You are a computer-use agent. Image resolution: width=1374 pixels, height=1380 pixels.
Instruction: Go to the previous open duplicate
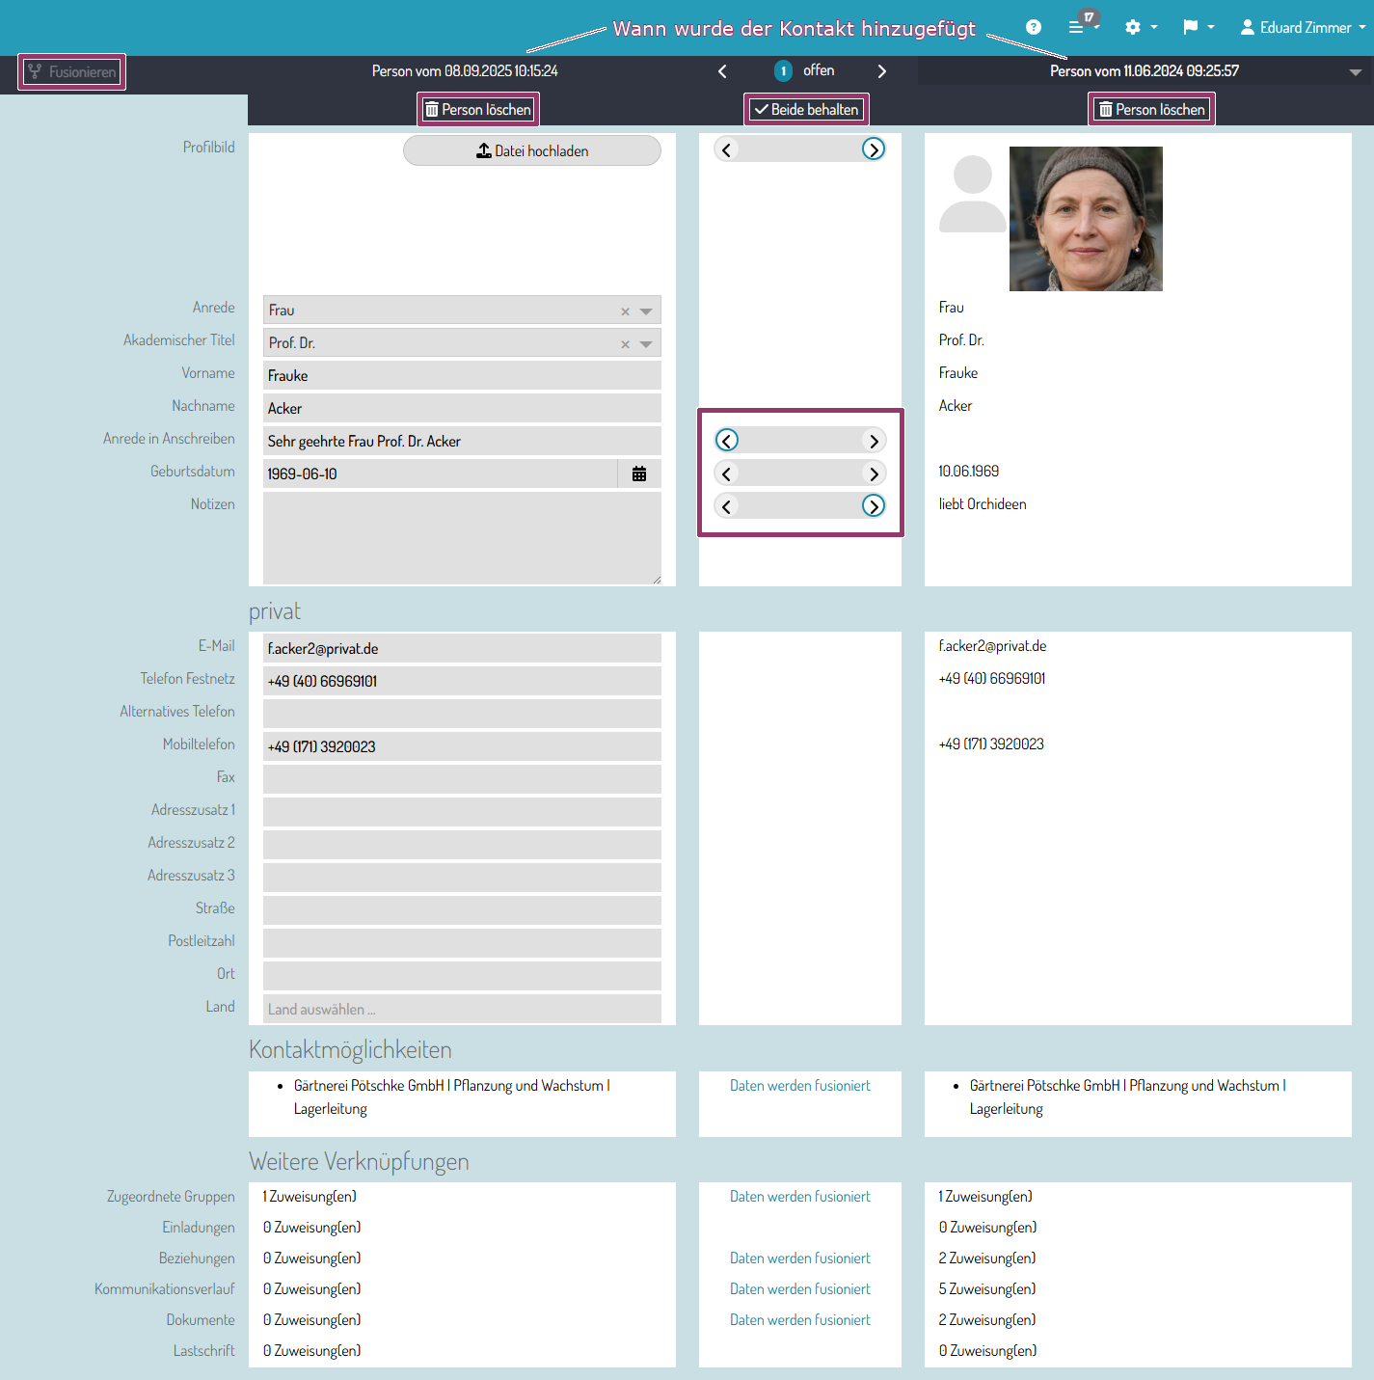click(x=722, y=71)
